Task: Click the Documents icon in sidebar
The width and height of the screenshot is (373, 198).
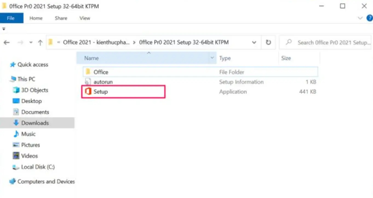Action: coord(16,112)
